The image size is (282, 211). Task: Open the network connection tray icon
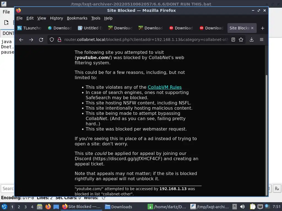[260, 207]
